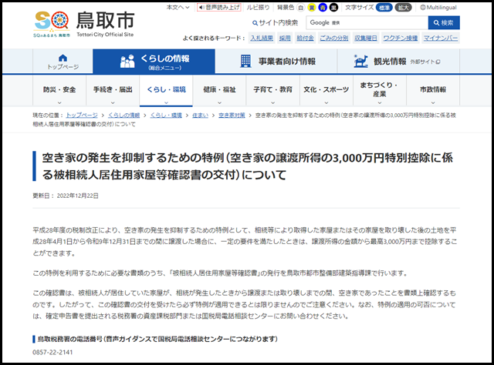Select blue background color 青
The width and height of the screenshot is (494, 365).
click(x=323, y=7)
